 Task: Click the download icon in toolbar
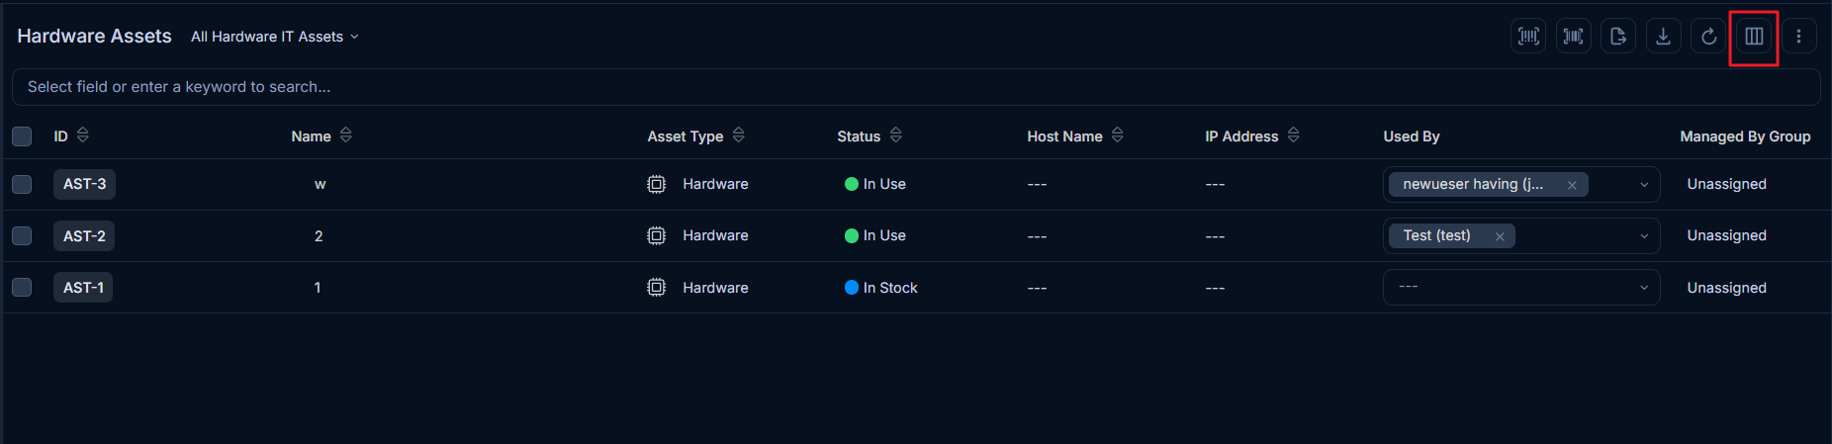coord(1664,37)
